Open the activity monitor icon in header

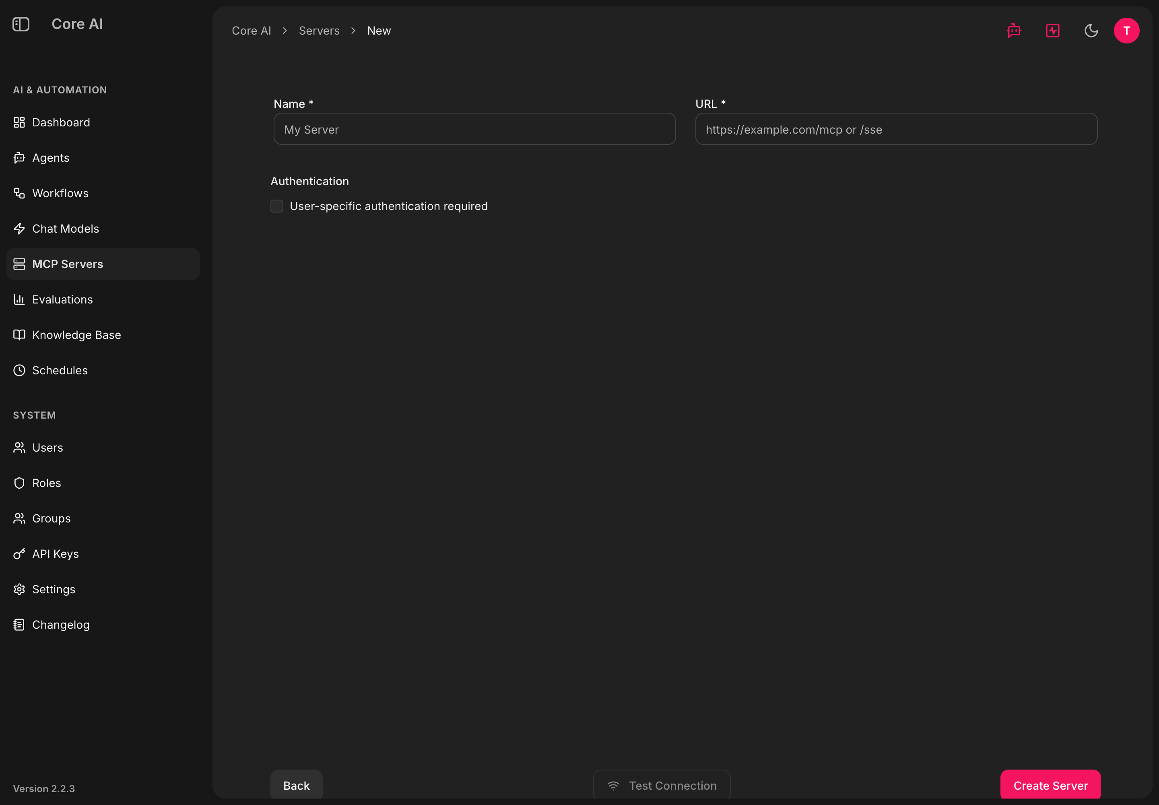(1053, 31)
